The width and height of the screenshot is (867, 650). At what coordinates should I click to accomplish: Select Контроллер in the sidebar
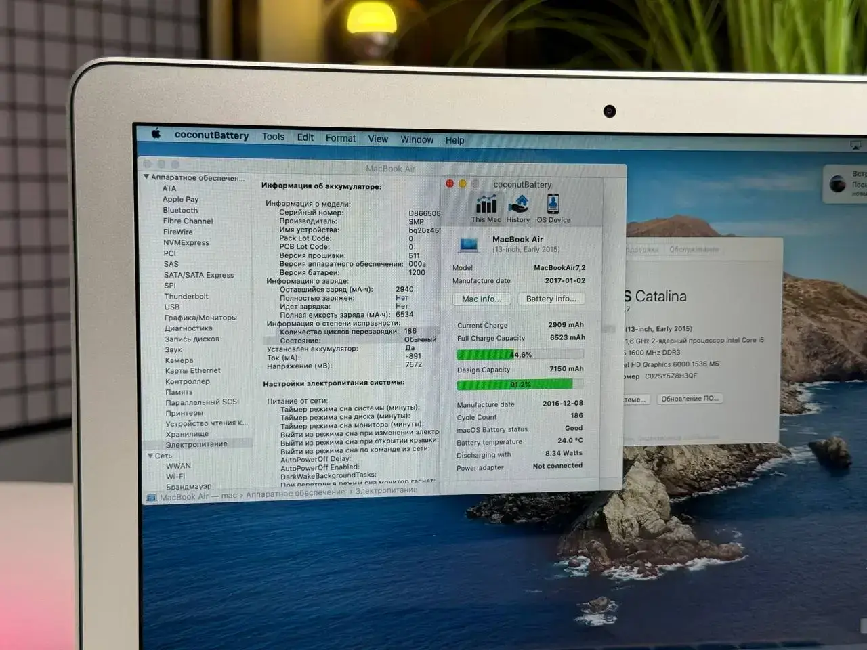(x=188, y=381)
